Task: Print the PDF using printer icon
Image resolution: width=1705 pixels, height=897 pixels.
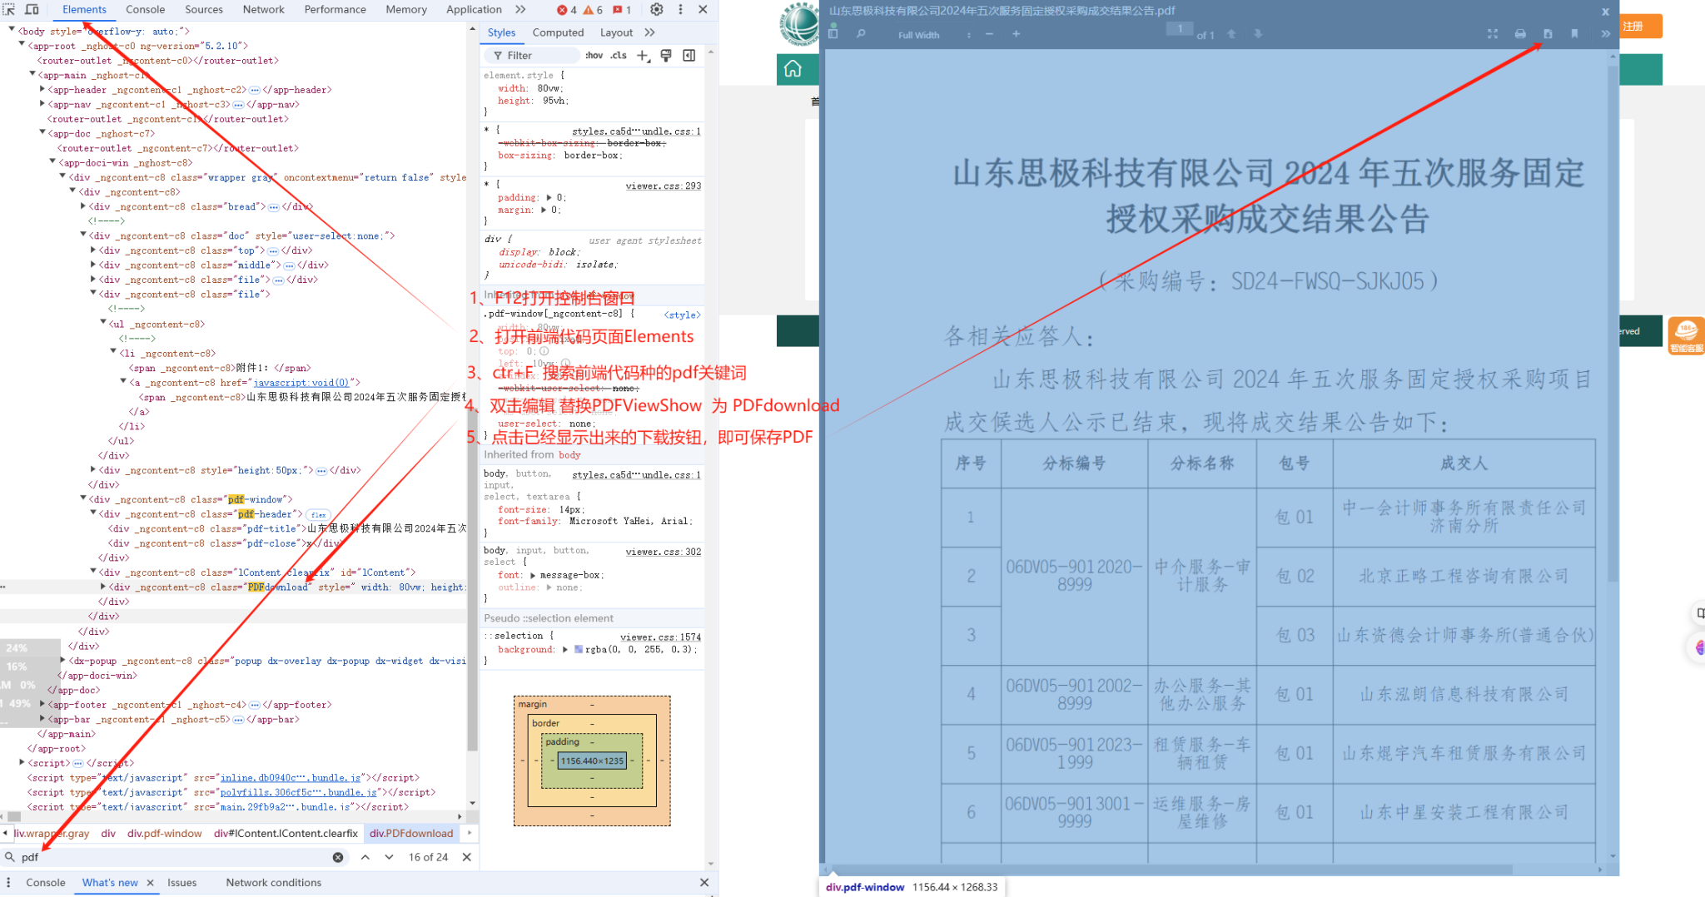Action: point(1520,34)
